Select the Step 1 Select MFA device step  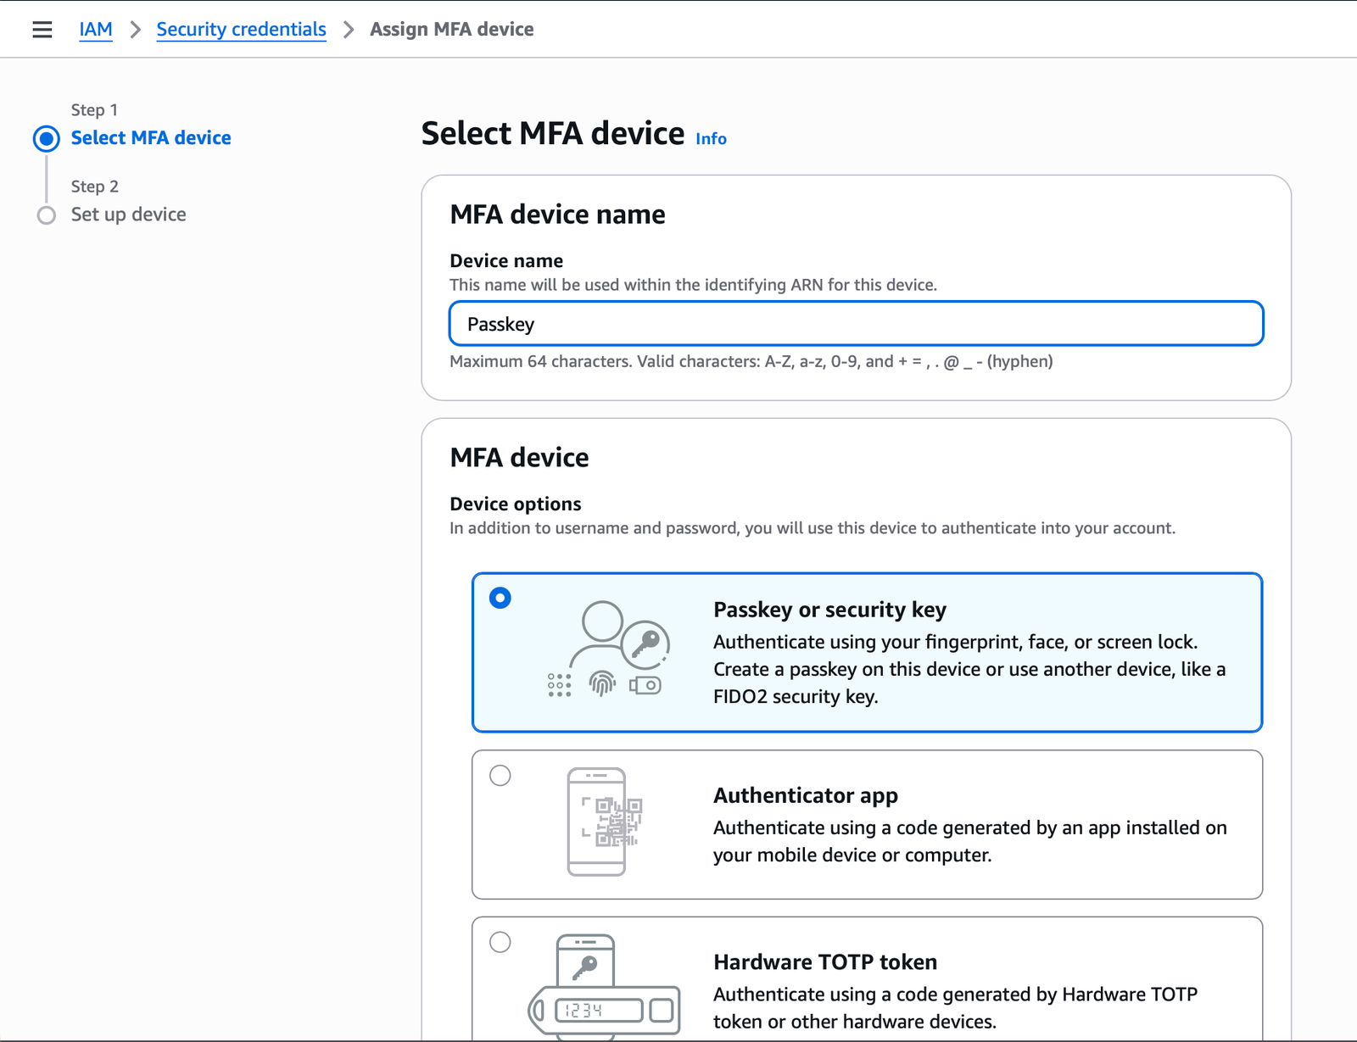click(x=151, y=137)
